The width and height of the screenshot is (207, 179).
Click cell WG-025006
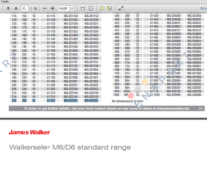pos(173,41)
